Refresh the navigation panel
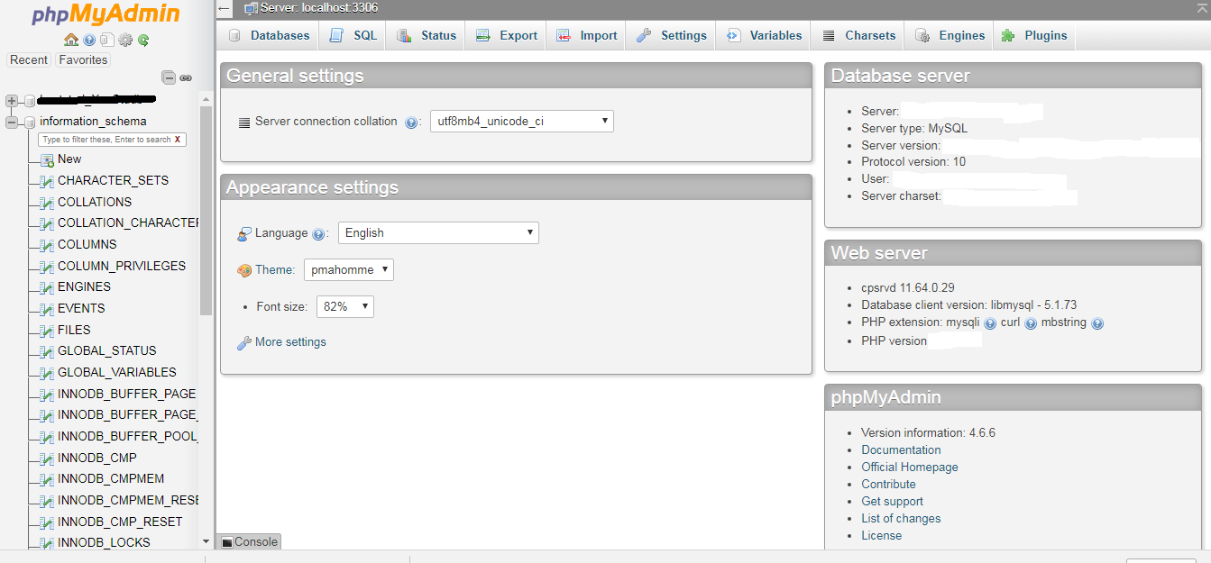Screen dimensions: 1211x563 (142, 40)
